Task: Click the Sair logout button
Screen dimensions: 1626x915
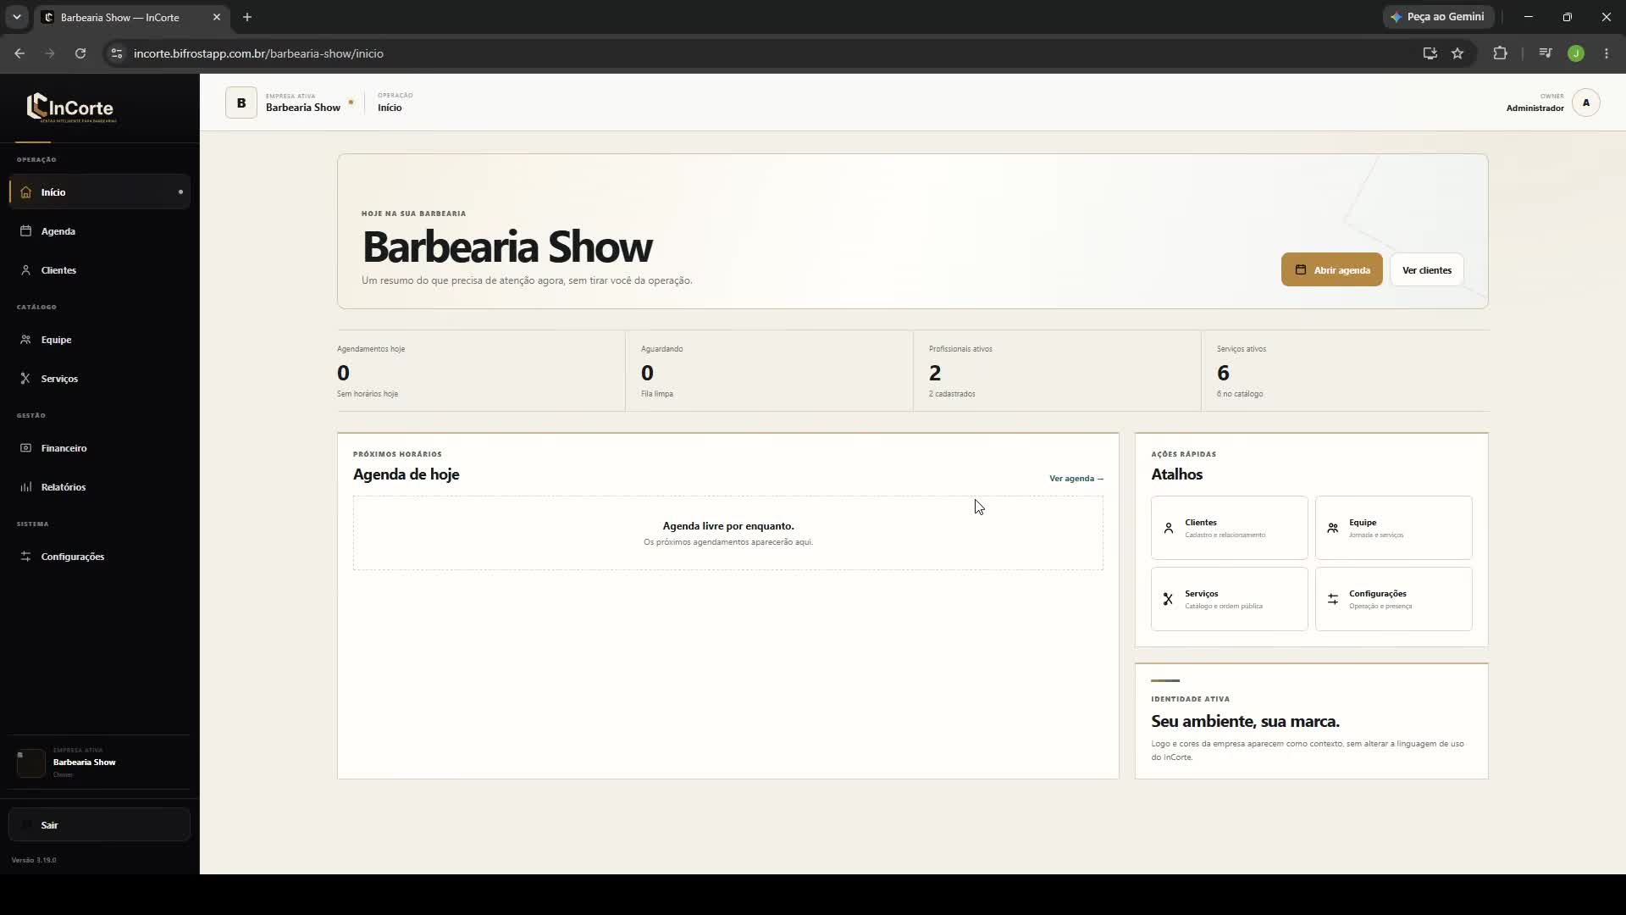Action: (99, 825)
